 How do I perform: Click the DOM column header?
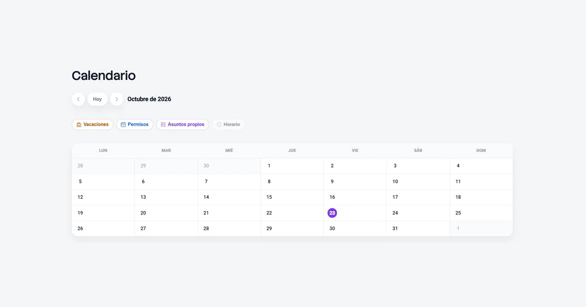tap(481, 151)
